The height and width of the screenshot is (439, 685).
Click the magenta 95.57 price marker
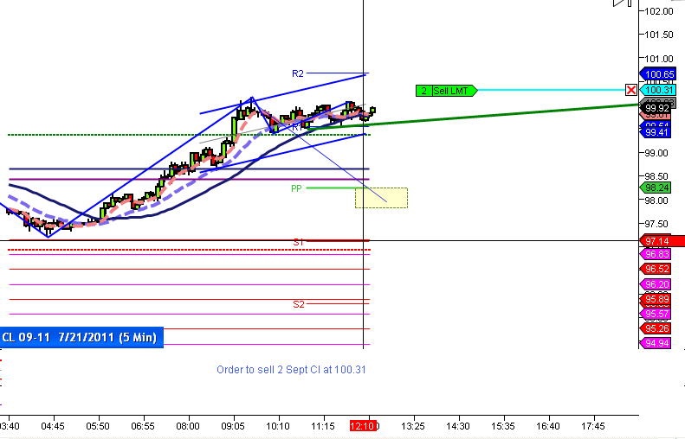[656, 314]
